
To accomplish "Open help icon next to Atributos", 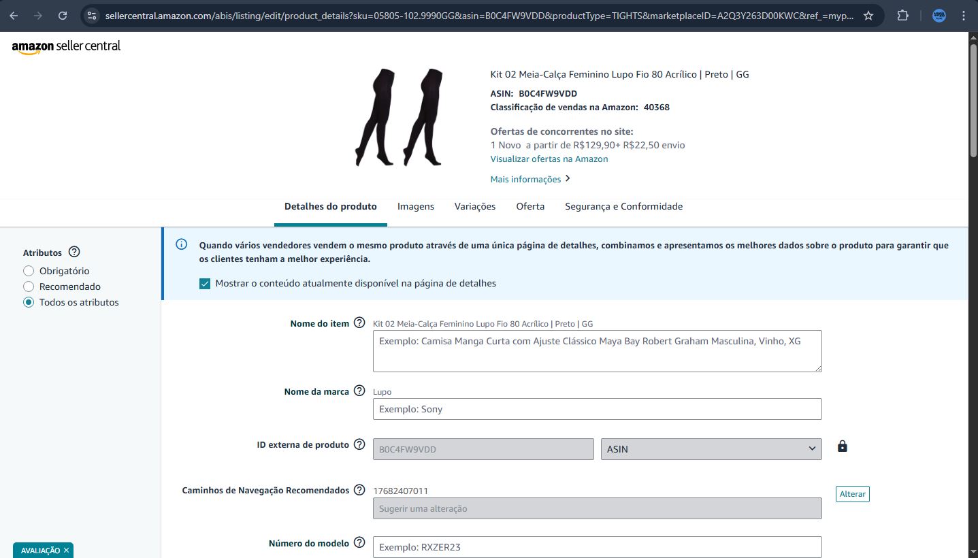I will [75, 252].
